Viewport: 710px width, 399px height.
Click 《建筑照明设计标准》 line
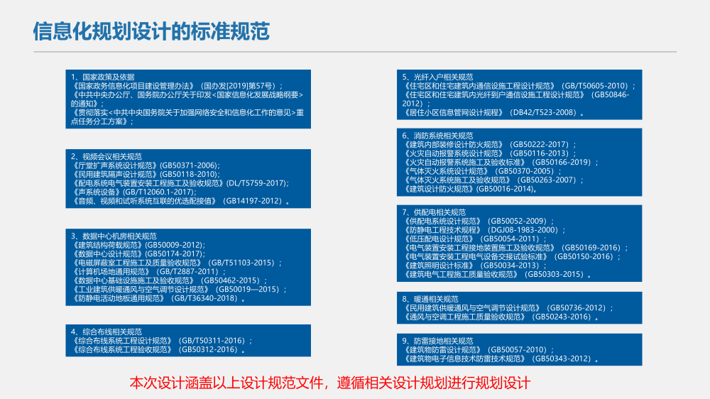coord(475,266)
